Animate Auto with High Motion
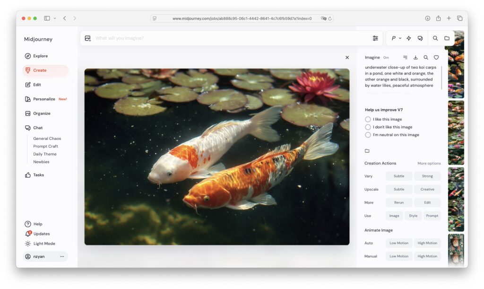 [x=427, y=243]
